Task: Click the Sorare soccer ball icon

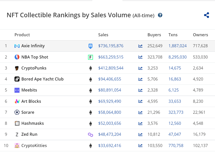Action: click(17, 112)
